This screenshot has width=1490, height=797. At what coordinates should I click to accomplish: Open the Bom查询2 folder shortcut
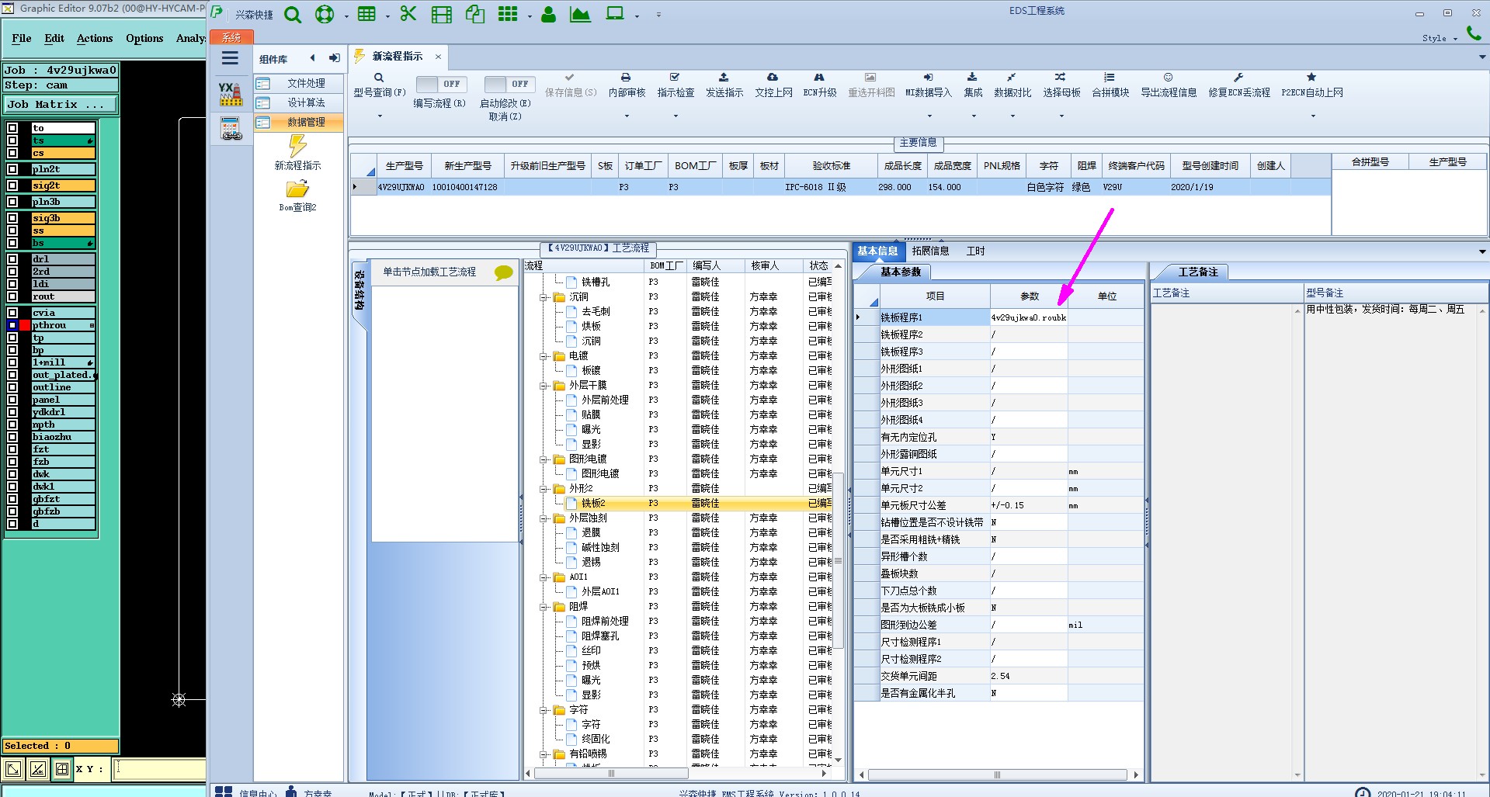pos(297,196)
